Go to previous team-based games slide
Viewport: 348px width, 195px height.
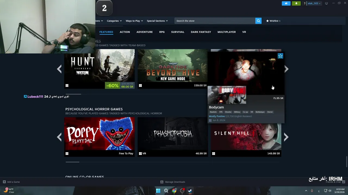(59, 69)
